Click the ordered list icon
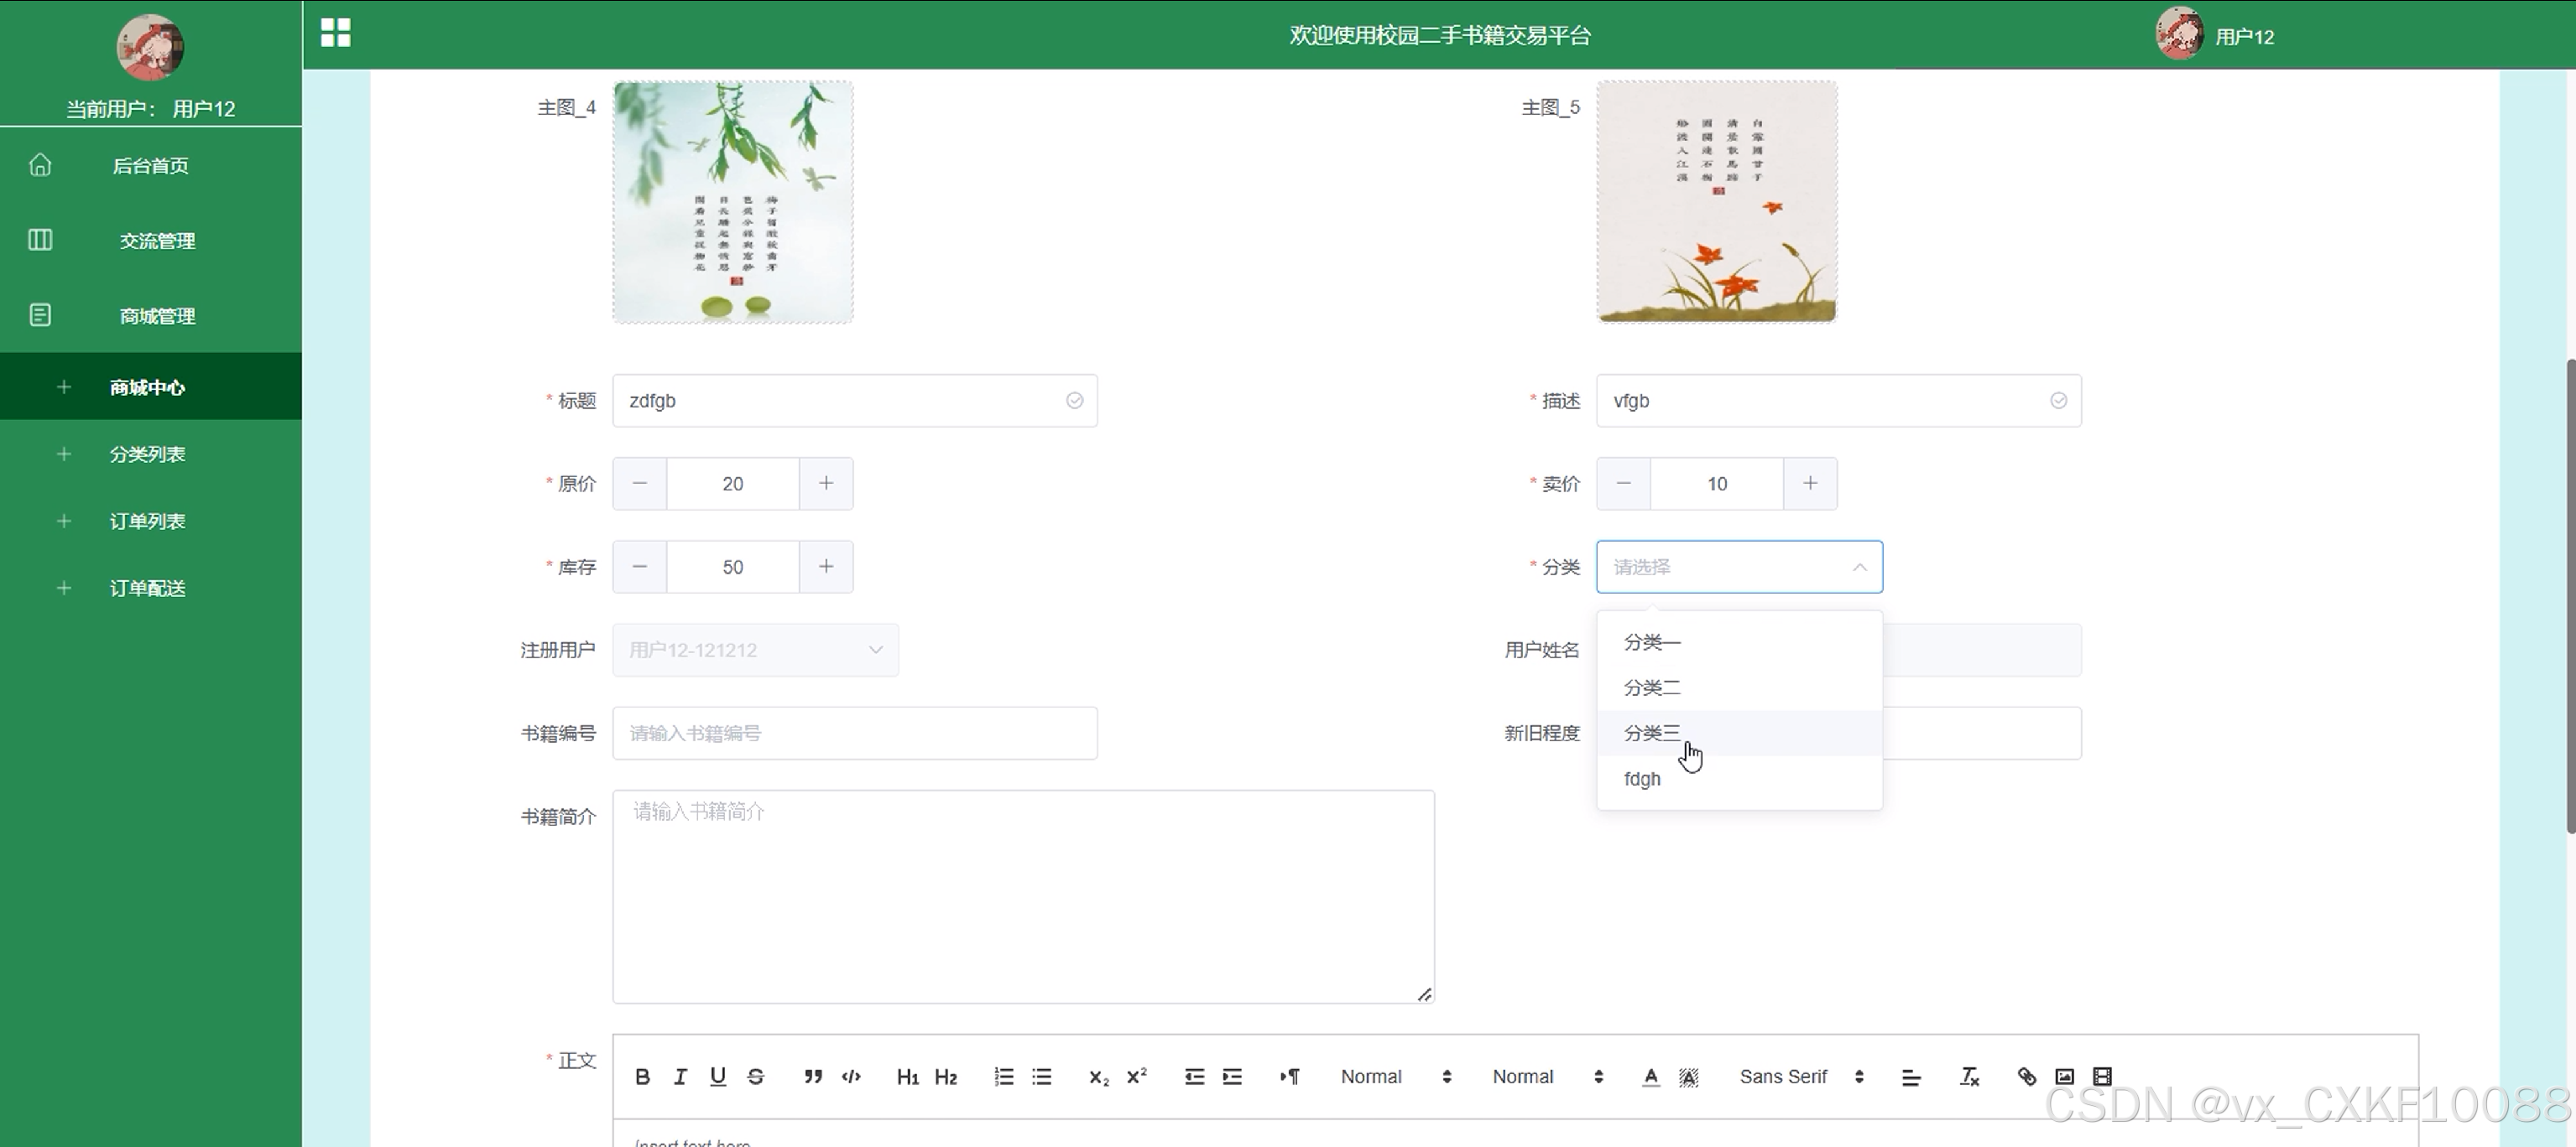This screenshot has width=2576, height=1147. pos(1004,1076)
